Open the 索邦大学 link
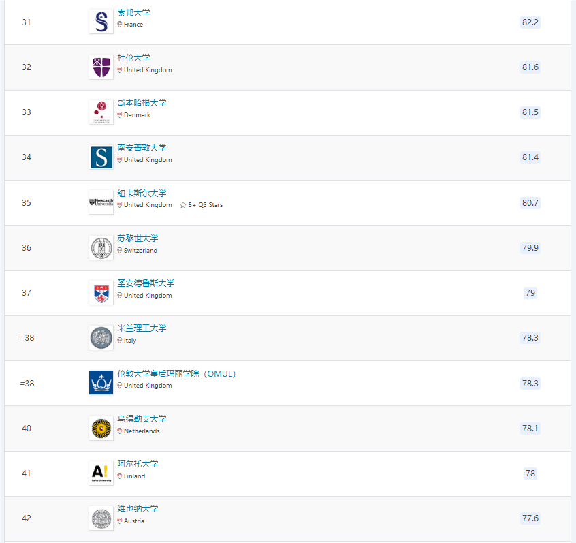 [133, 13]
